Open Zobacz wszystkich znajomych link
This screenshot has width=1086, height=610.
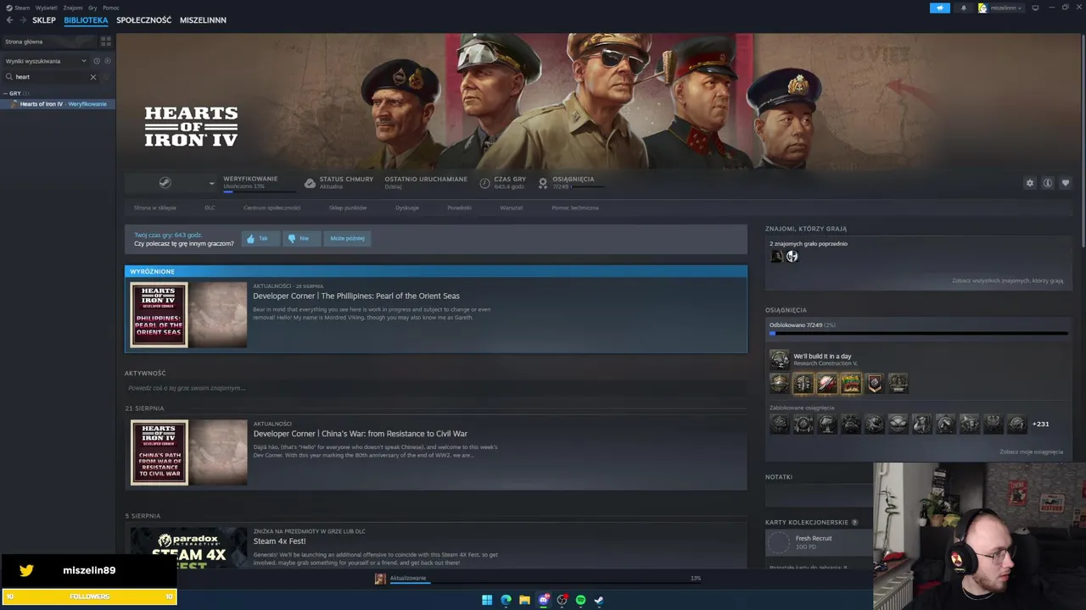[x=1007, y=280]
